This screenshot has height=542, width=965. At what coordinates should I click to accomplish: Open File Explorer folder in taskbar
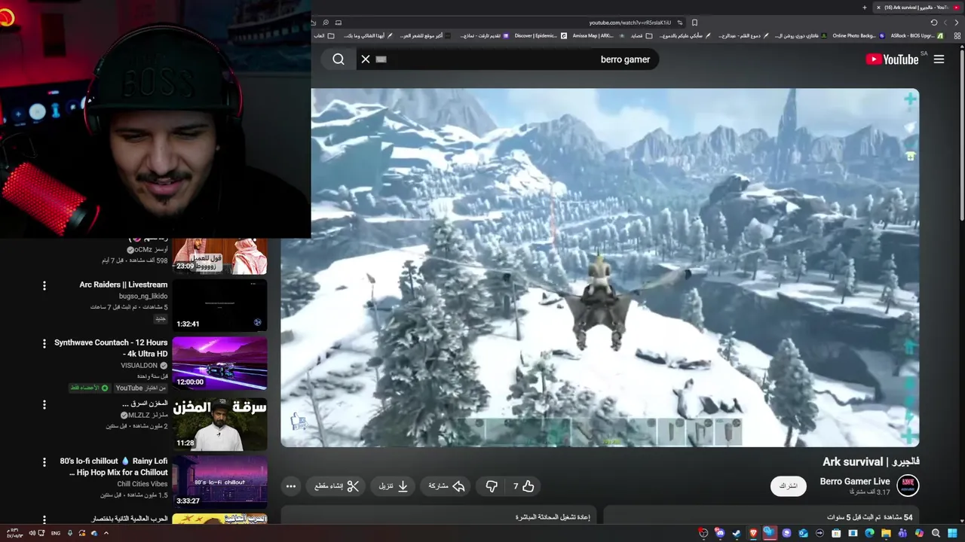[886, 533]
